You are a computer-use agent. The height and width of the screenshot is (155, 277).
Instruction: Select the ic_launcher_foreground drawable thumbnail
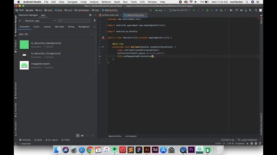point(24,55)
